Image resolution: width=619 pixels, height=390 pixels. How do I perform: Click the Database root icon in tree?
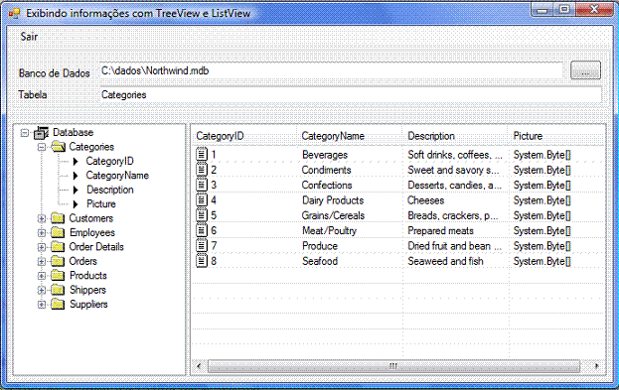(41, 133)
